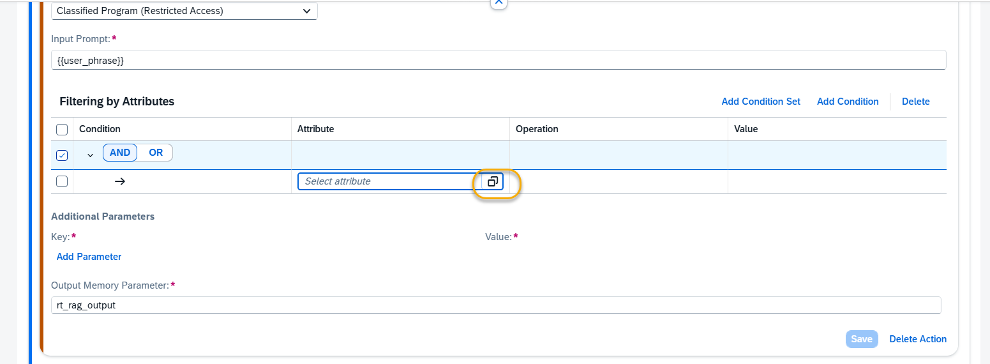Focus the Input Prompt text field

pyautogui.click(x=499, y=60)
